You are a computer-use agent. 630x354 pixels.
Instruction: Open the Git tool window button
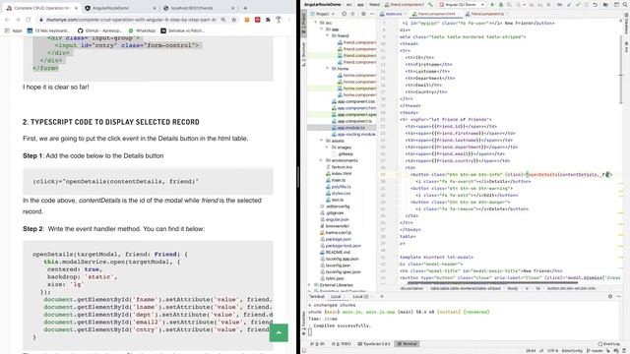318,344
